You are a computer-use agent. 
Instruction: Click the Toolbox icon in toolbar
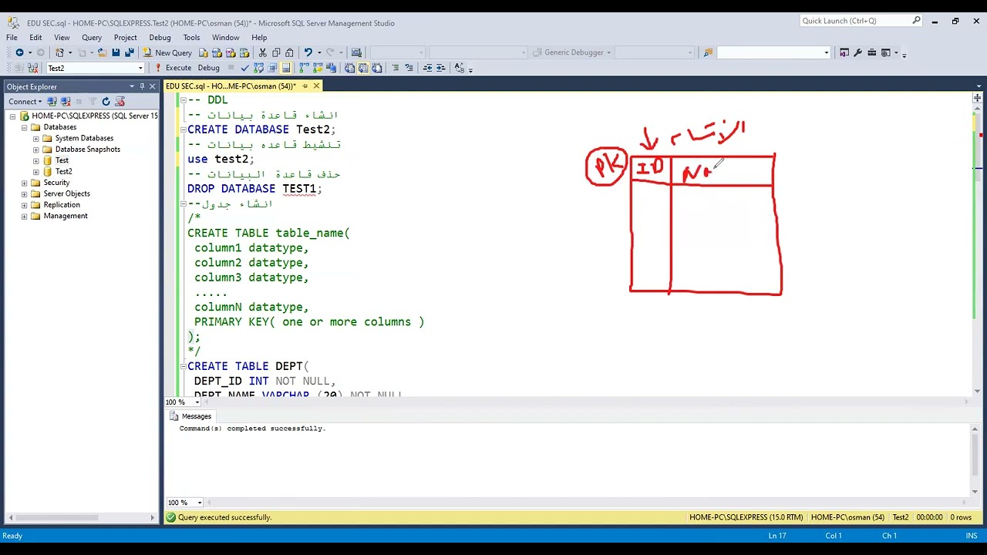pos(872,52)
